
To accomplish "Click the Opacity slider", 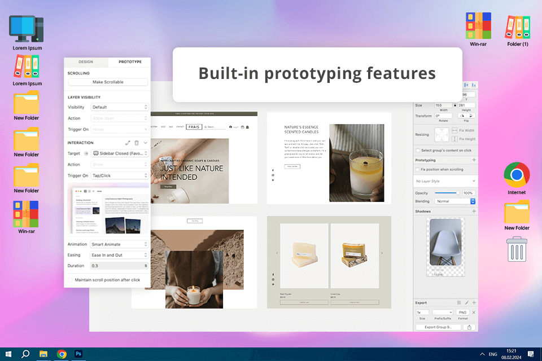I will click(447, 193).
